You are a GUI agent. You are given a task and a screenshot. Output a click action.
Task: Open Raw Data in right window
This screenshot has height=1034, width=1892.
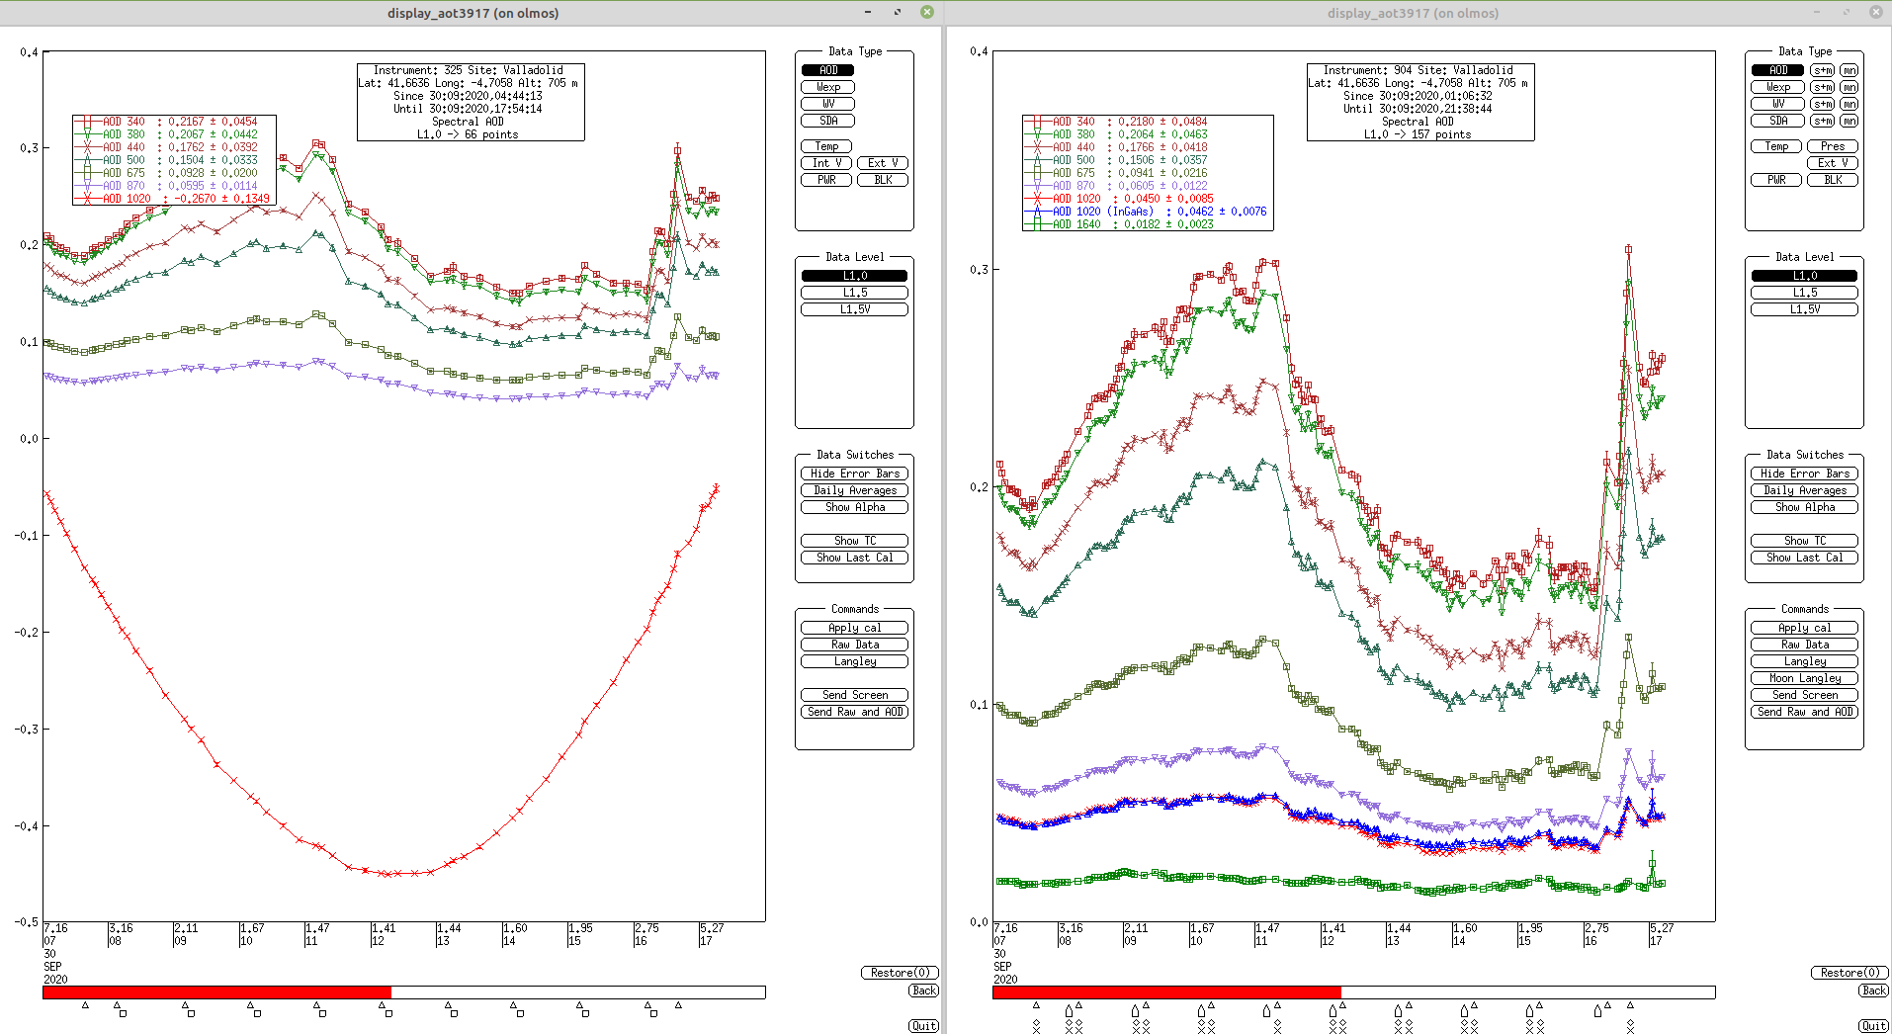(x=1804, y=645)
